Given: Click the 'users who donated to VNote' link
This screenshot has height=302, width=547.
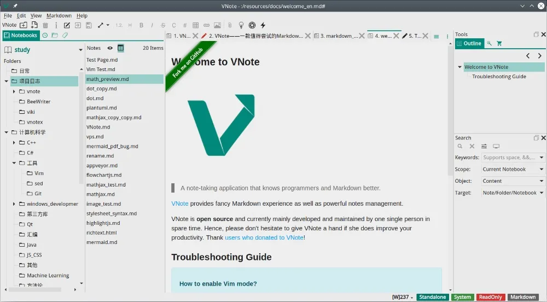Looking at the screenshot, I should point(264,237).
